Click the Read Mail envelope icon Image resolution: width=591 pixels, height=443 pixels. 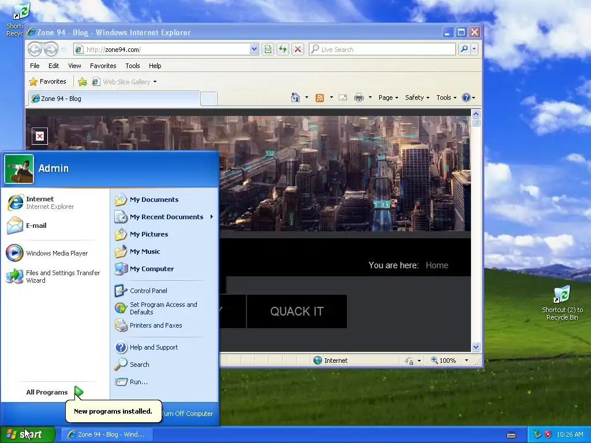point(343,97)
